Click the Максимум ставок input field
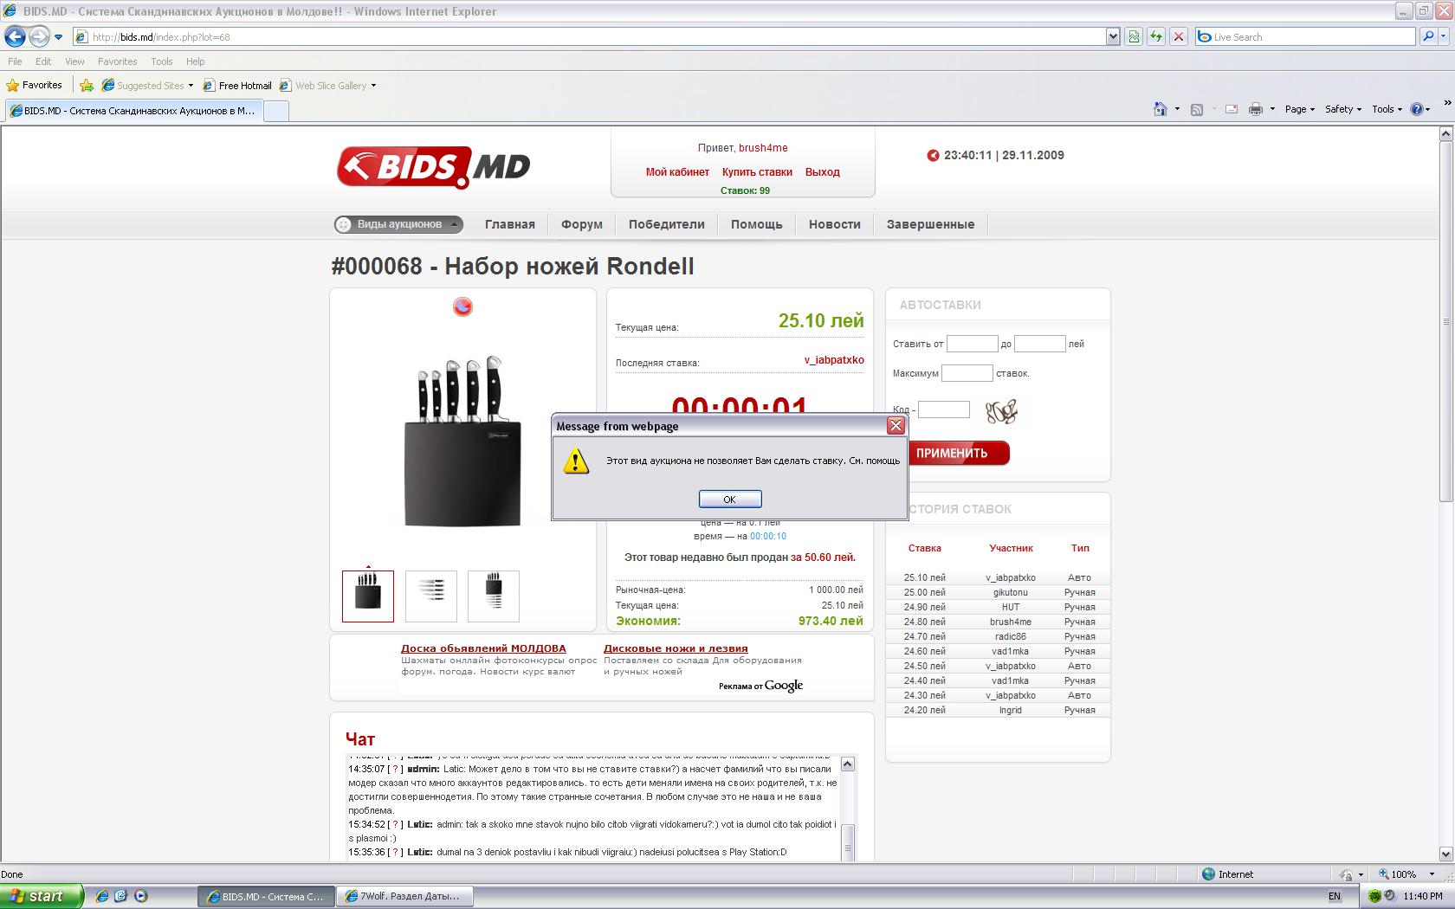This screenshot has height=909, width=1455. click(x=967, y=373)
